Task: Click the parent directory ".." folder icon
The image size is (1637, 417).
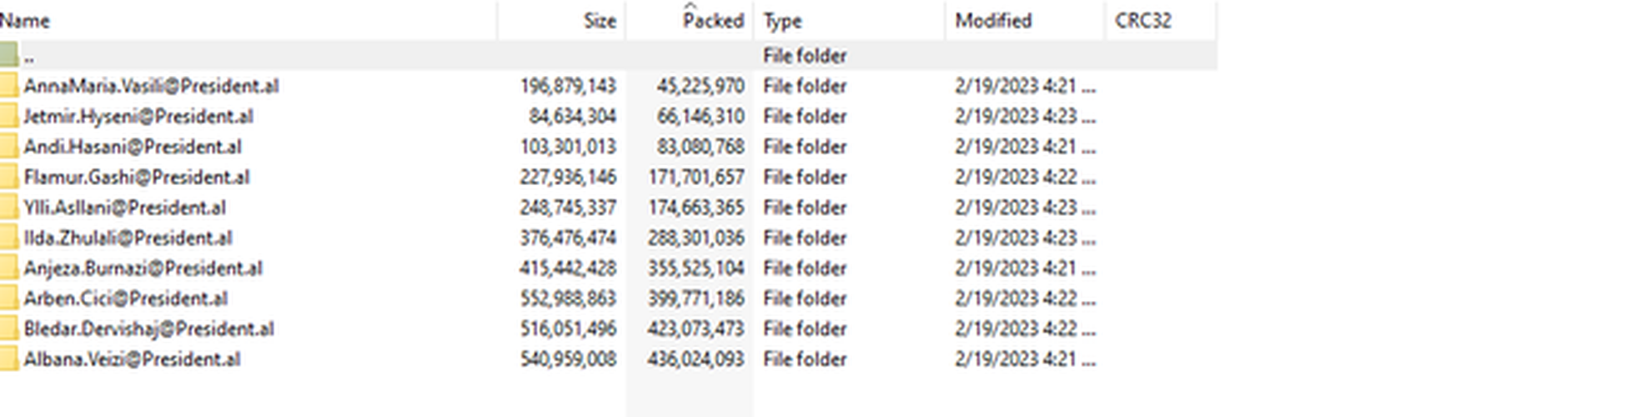Action: [x=8, y=55]
